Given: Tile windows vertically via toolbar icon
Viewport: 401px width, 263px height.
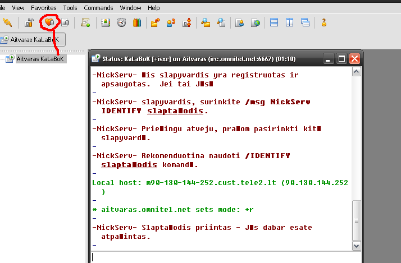Looking at the screenshot, I should (289, 23).
